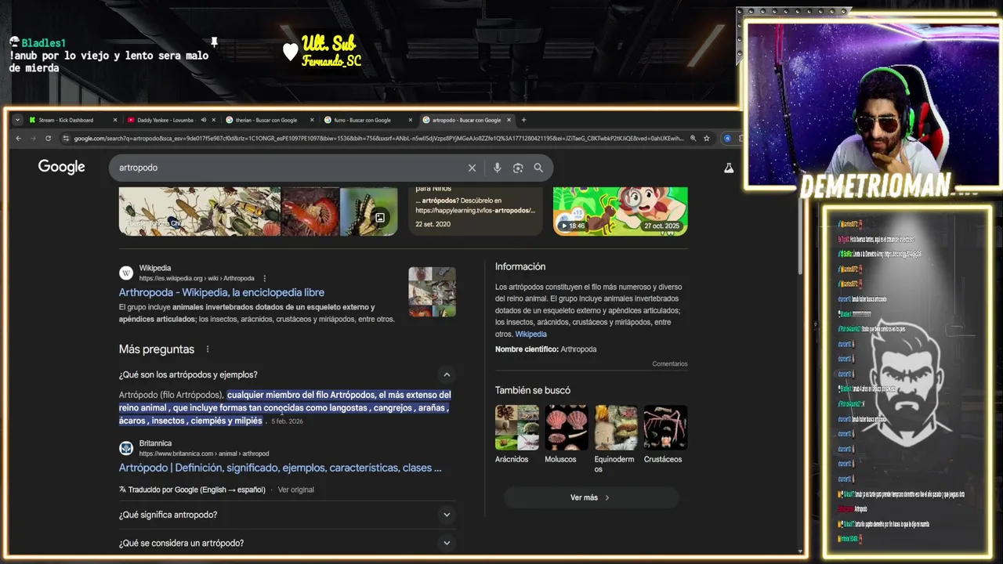Open the centipede image thumbnail
Screen dimensions: 1003x564
tap(310, 211)
